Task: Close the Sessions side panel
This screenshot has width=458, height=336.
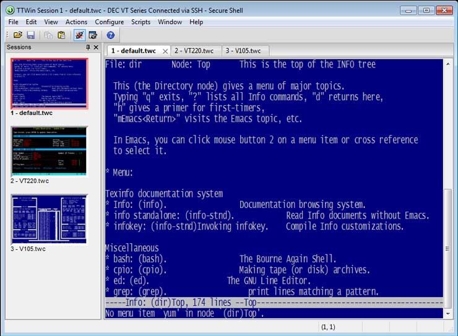Action: pos(96,48)
